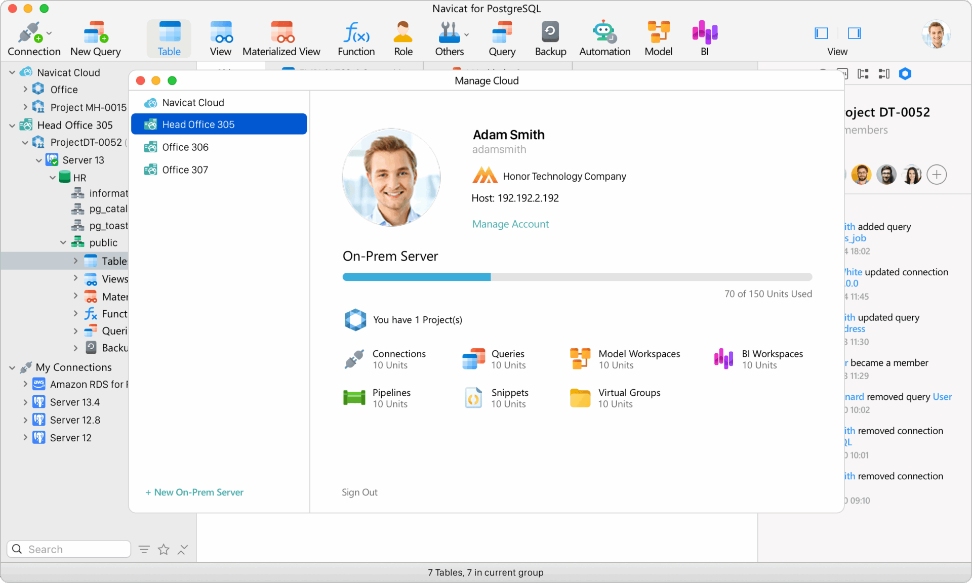Select Office 306 in cloud list
Screen dimensions: 972x583
pos(185,147)
